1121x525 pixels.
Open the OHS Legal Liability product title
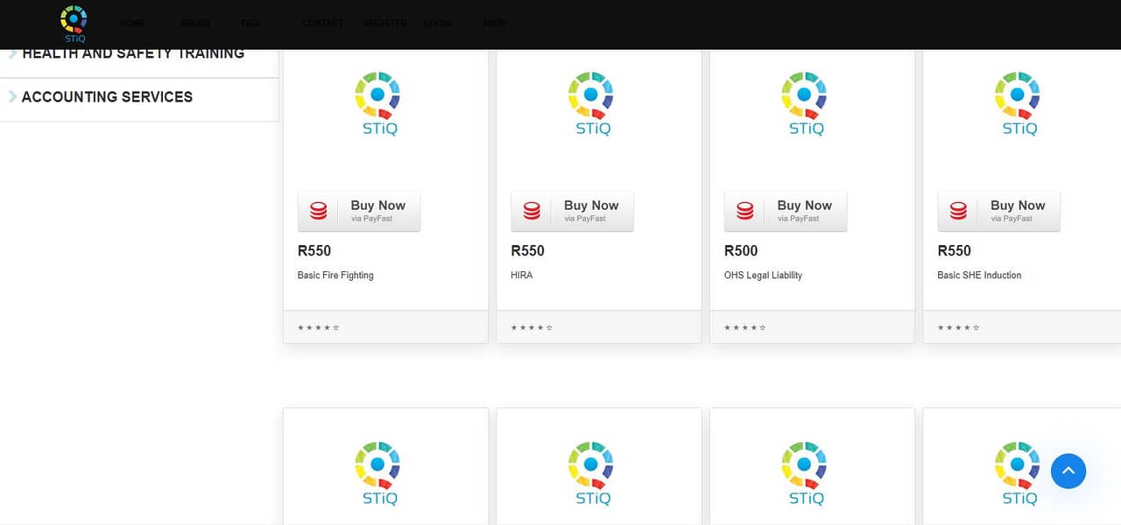pos(763,275)
